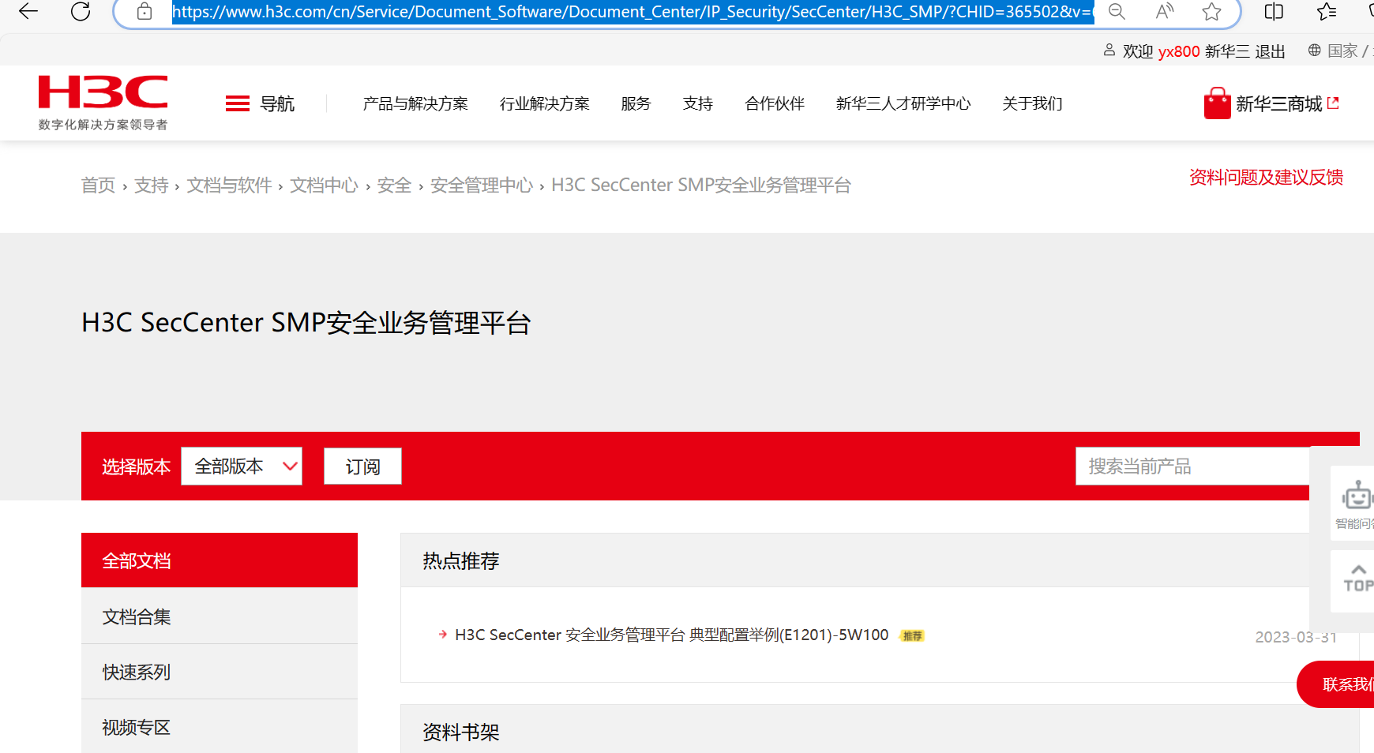Click the page title H3C SecCenter SMP安全业务管理平台
The image size is (1374, 753).
tap(306, 323)
